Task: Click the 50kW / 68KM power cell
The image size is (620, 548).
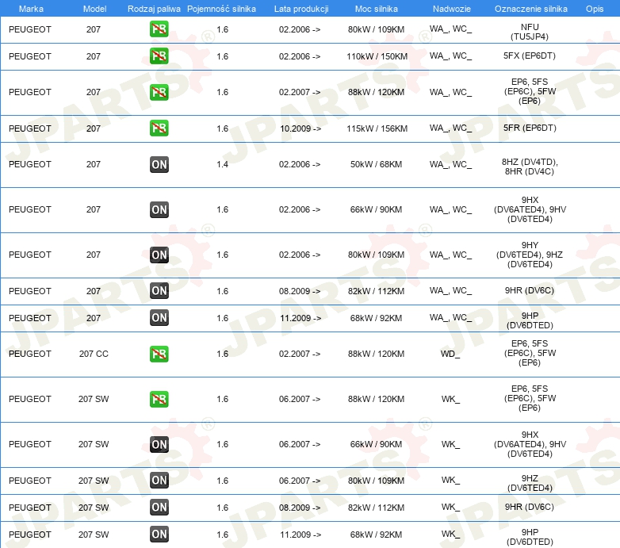Action: coord(376,164)
